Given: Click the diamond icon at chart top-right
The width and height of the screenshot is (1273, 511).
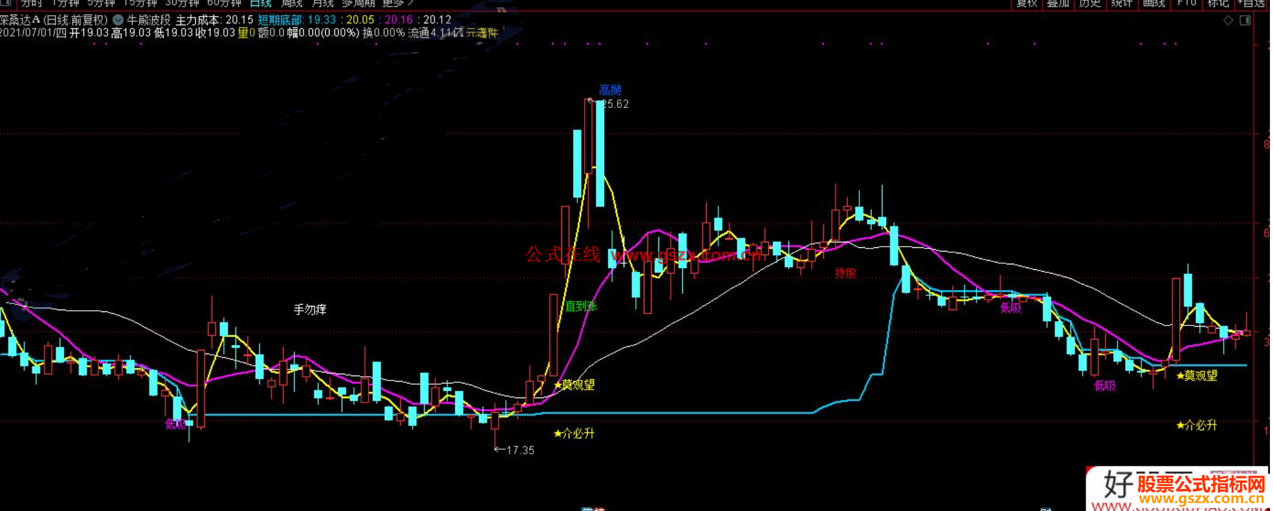Looking at the screenshot, I should click(x=1228, y=20).
